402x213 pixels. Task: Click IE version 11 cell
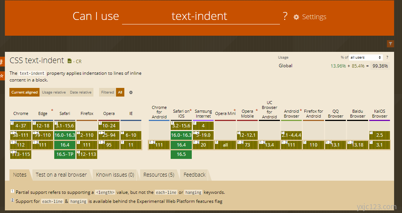point(131,145)
